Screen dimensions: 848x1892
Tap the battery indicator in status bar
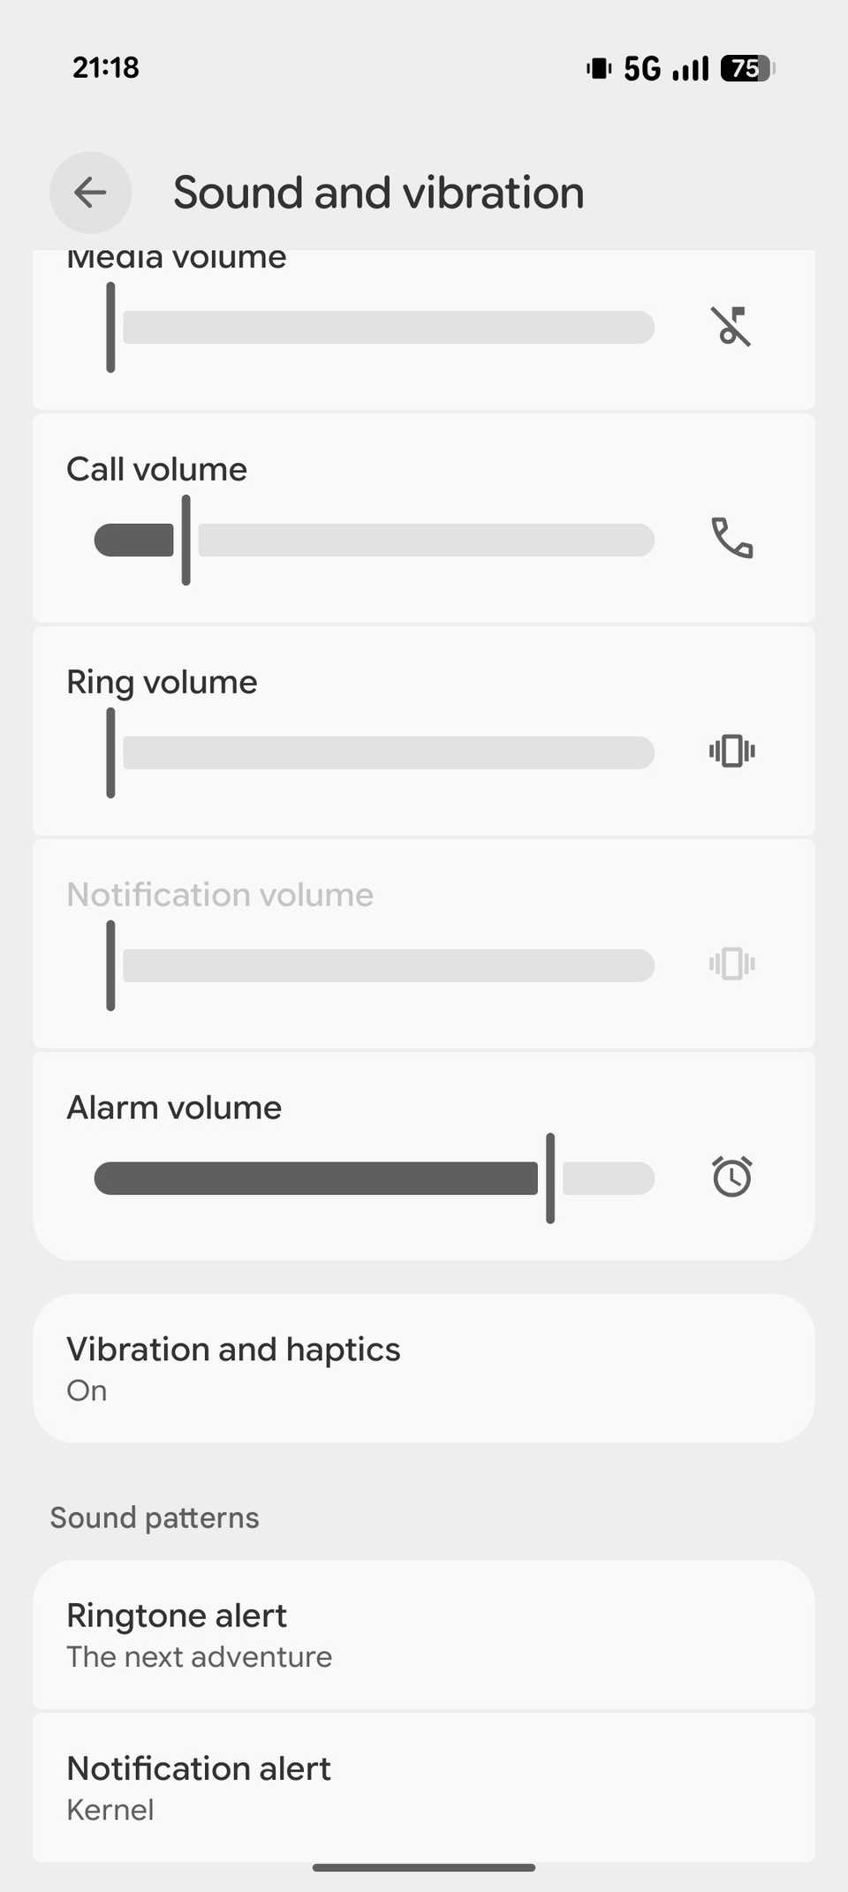(746, 68)
